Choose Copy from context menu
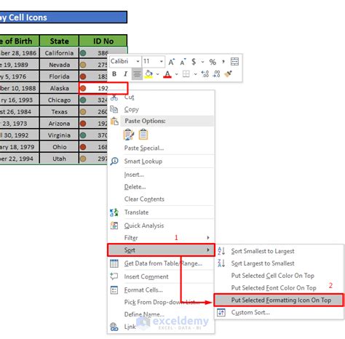The width and height of the screenshot is (345, 339). point(131,110)
